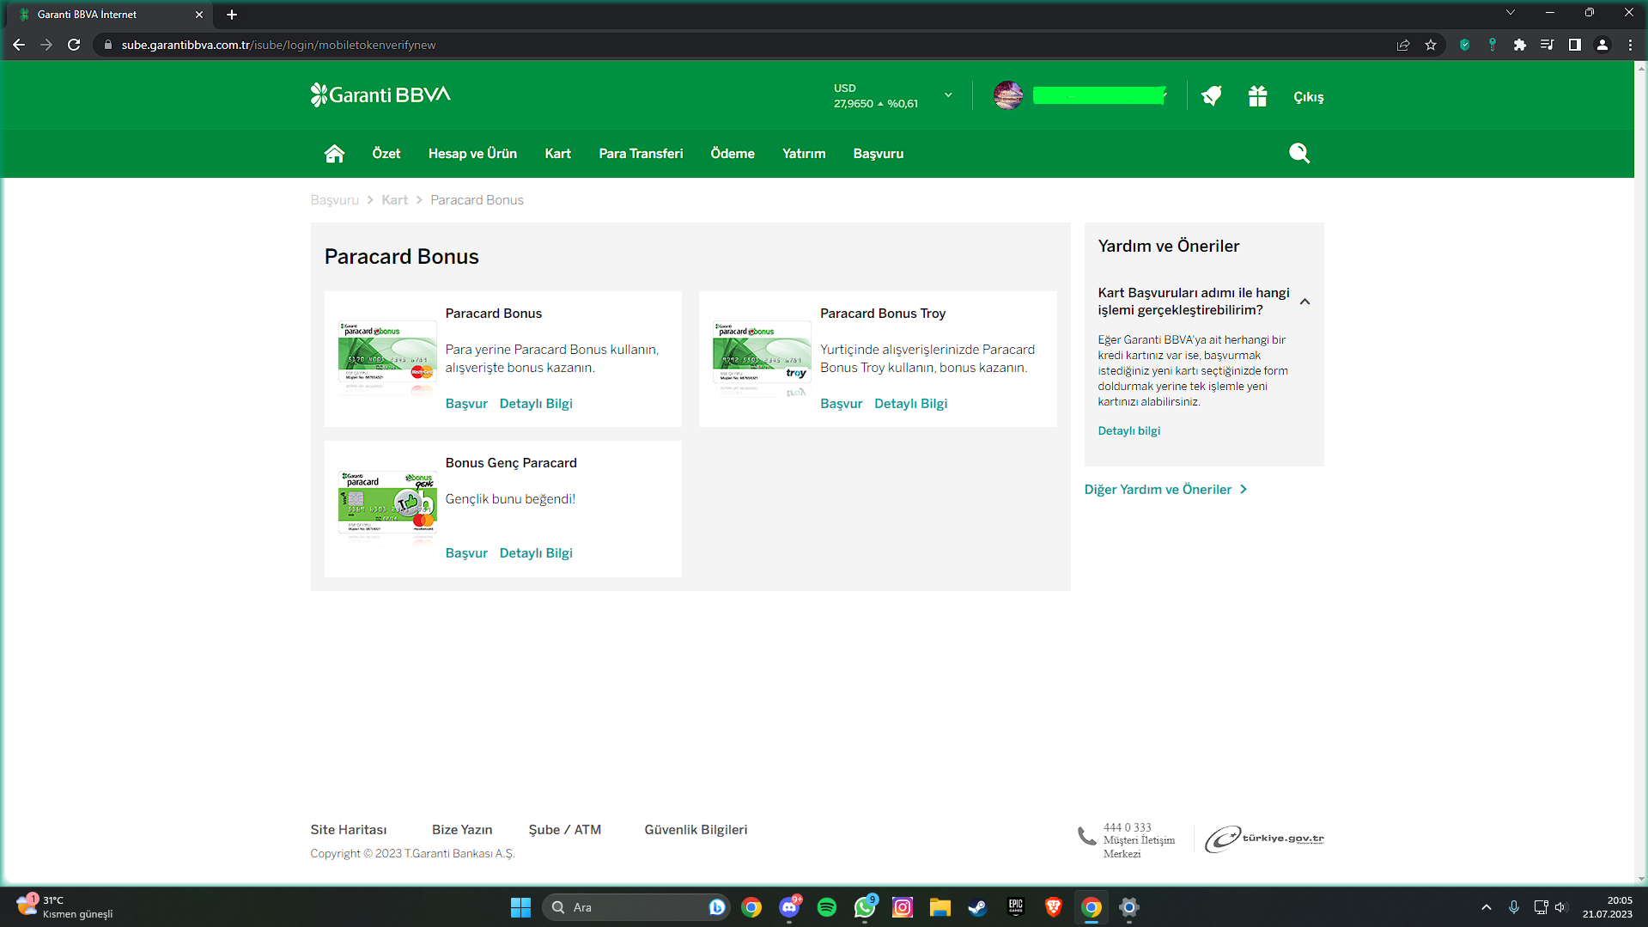Open a new browser tab

tap(232, 15)
